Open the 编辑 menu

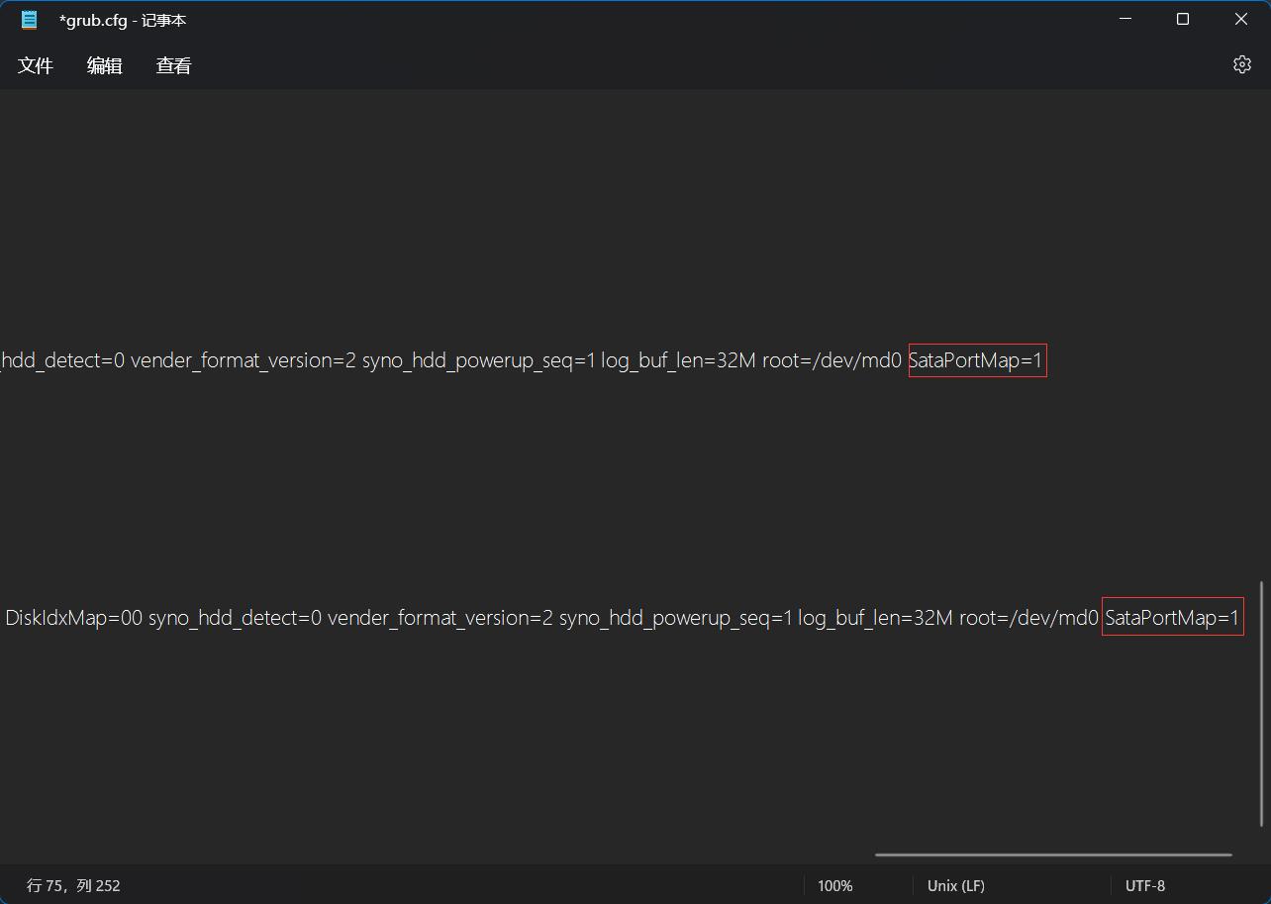point(105,65)
